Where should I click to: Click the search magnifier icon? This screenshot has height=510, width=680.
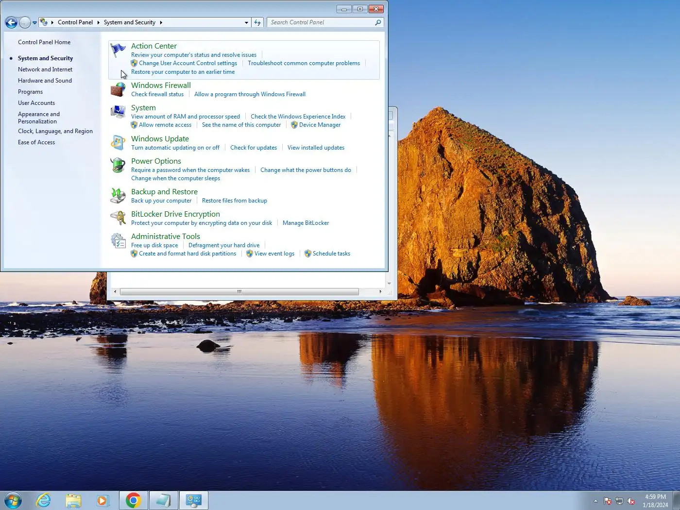(x=378, y=22)
